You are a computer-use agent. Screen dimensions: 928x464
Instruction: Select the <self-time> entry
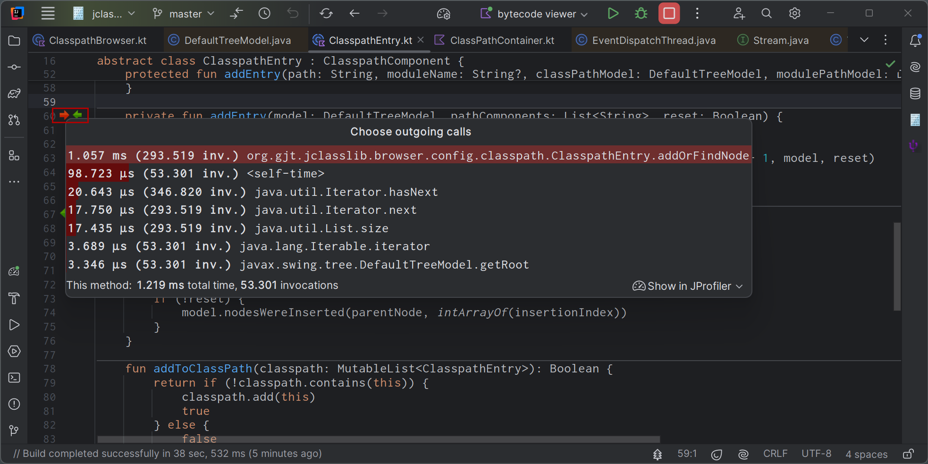click(409, 174)
